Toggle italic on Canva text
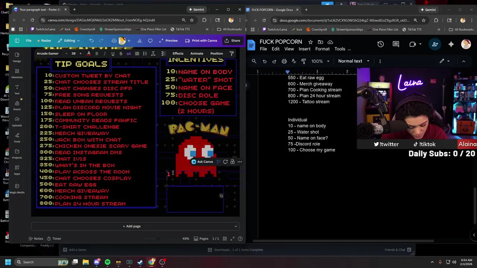The image size is (477, 268). coord(105,54)
